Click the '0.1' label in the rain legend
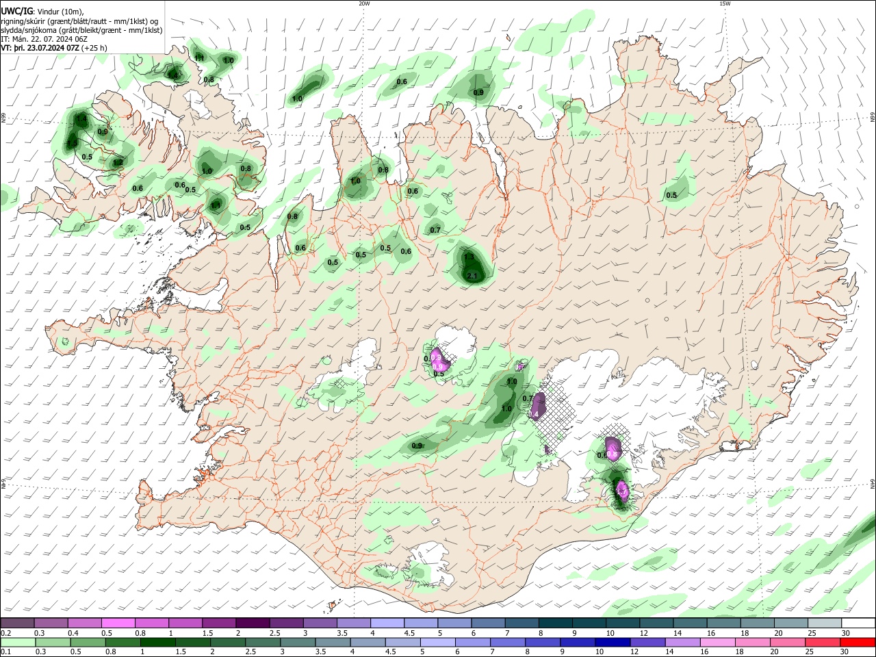The width and height of the screenshot is (876, 657). click(5, 652)
